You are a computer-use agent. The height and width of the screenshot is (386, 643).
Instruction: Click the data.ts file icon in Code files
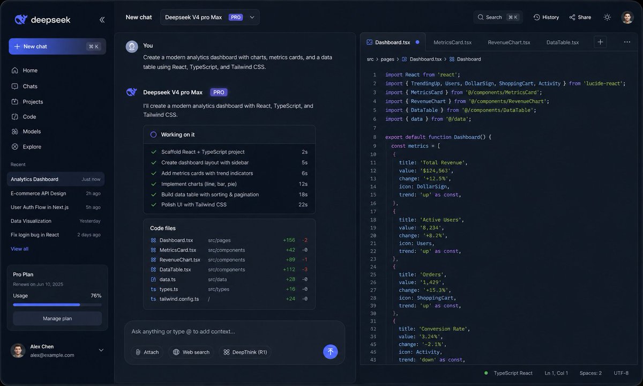tap(153, 279)
